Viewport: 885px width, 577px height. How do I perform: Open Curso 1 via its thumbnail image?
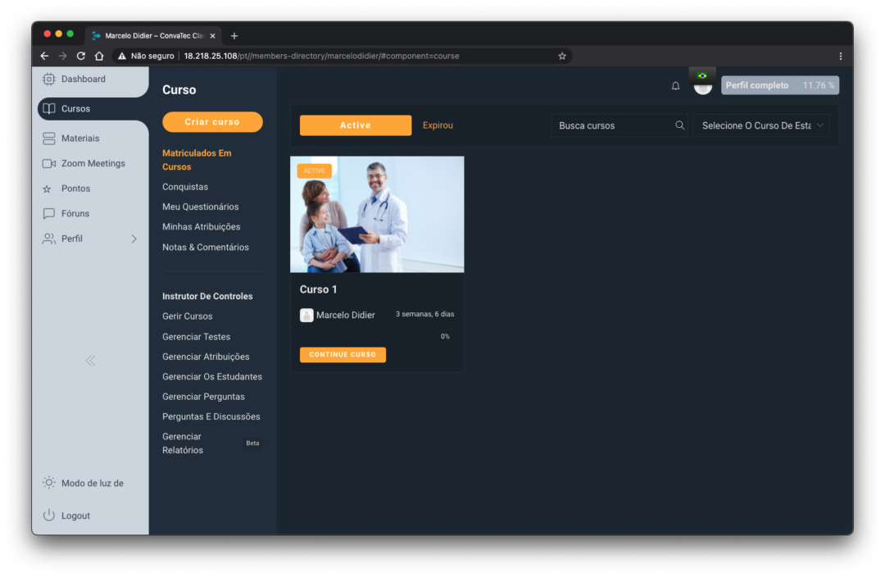[376, 214]
